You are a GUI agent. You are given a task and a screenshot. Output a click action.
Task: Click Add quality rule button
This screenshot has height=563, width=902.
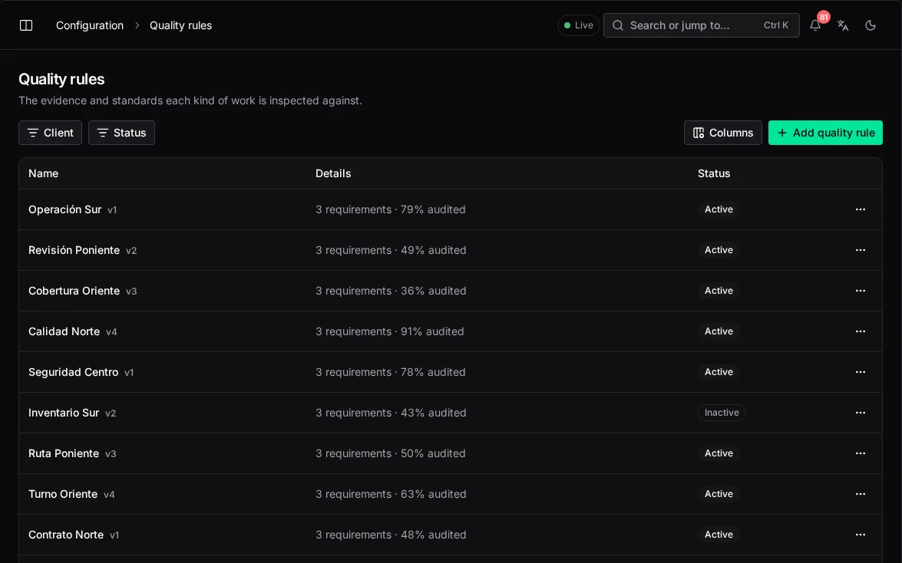[825, 133]
